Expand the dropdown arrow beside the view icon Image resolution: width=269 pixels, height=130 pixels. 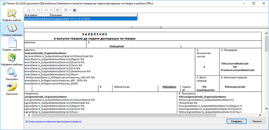[70, 10]
